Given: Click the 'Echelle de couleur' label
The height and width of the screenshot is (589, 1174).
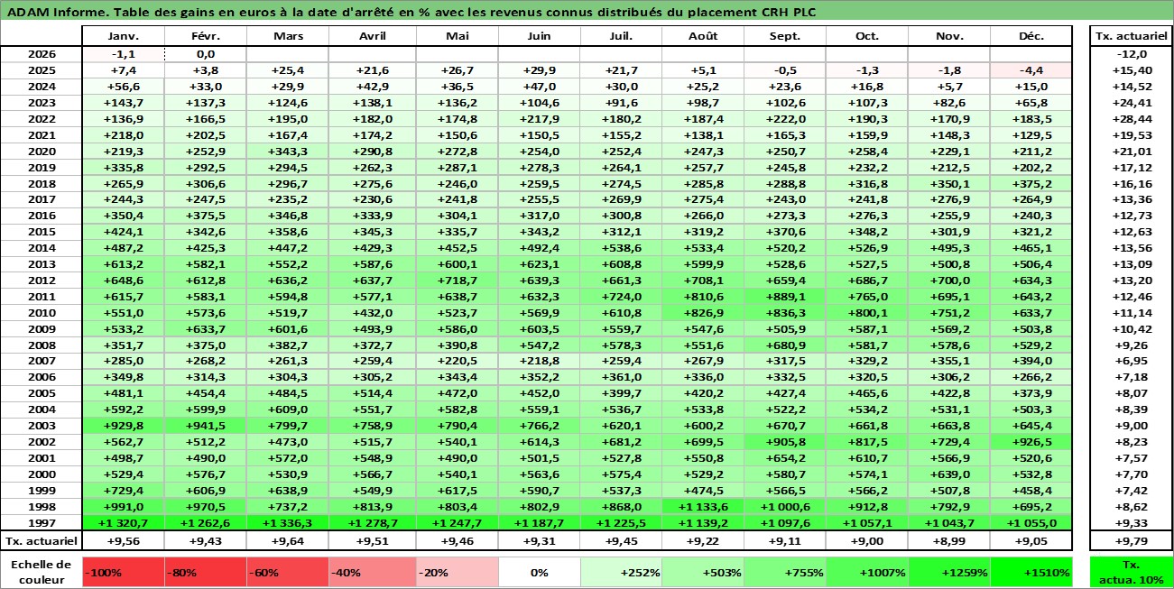Looking at the screenshot, I should point(41,572).
